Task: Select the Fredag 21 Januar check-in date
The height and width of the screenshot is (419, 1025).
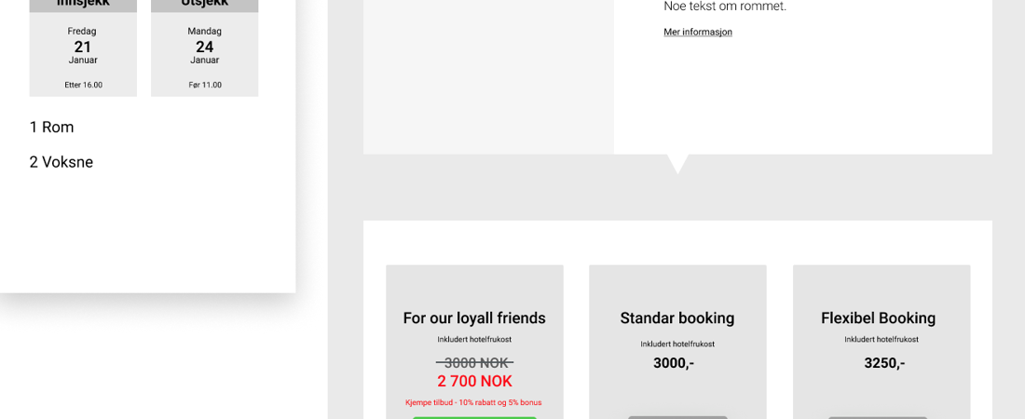Action: pos(83,47)
